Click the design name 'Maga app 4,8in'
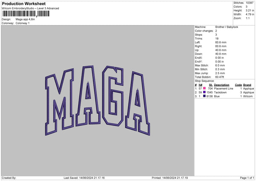 25,19
